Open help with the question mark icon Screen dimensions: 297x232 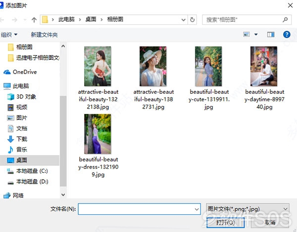287,35
